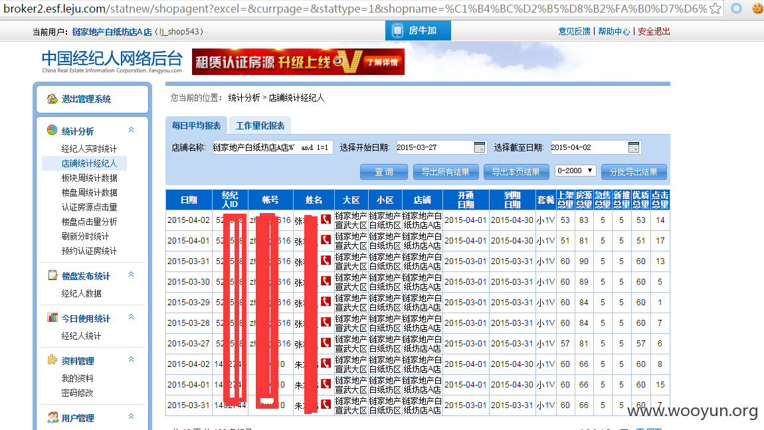Viewport: 764px width, 430px height.
Task: Open the 0-2000 batch range dropdown
Action: [575, 171]
